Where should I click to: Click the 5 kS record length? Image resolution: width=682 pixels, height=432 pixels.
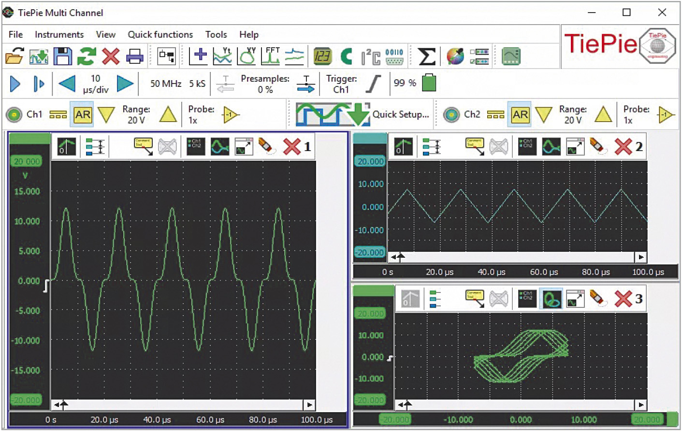point(197,84)
